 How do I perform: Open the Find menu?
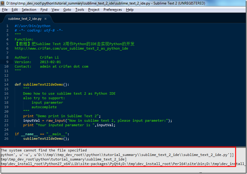44,10
